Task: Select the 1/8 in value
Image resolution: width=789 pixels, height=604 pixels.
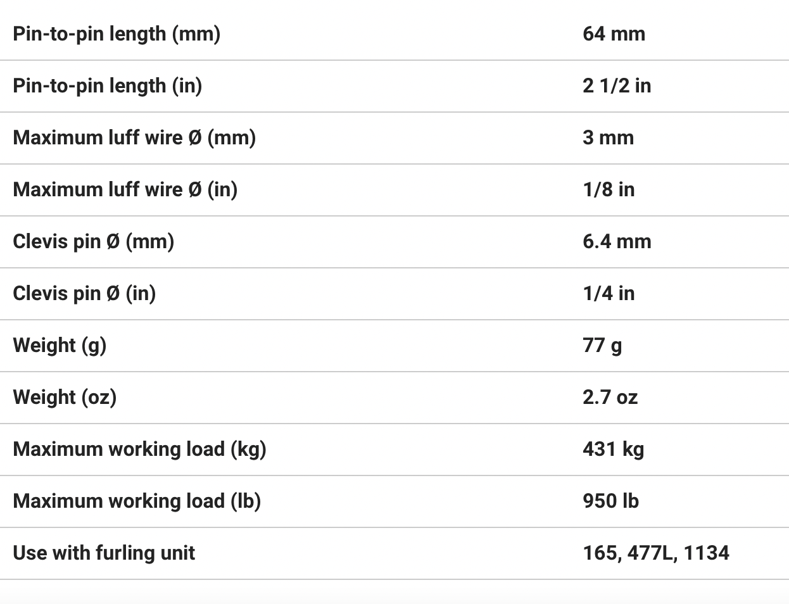Action: [x=609, y=189]
